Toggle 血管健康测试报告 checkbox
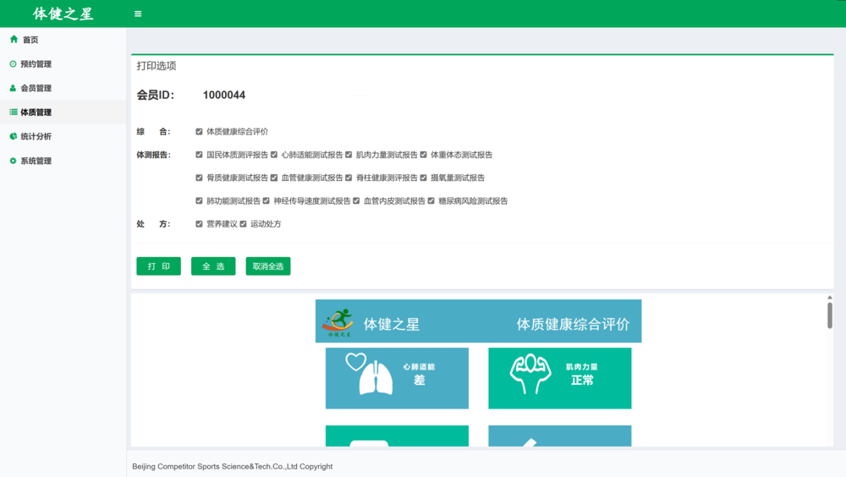This screenshot has height=477, width=846. click(x=274, y=178)
